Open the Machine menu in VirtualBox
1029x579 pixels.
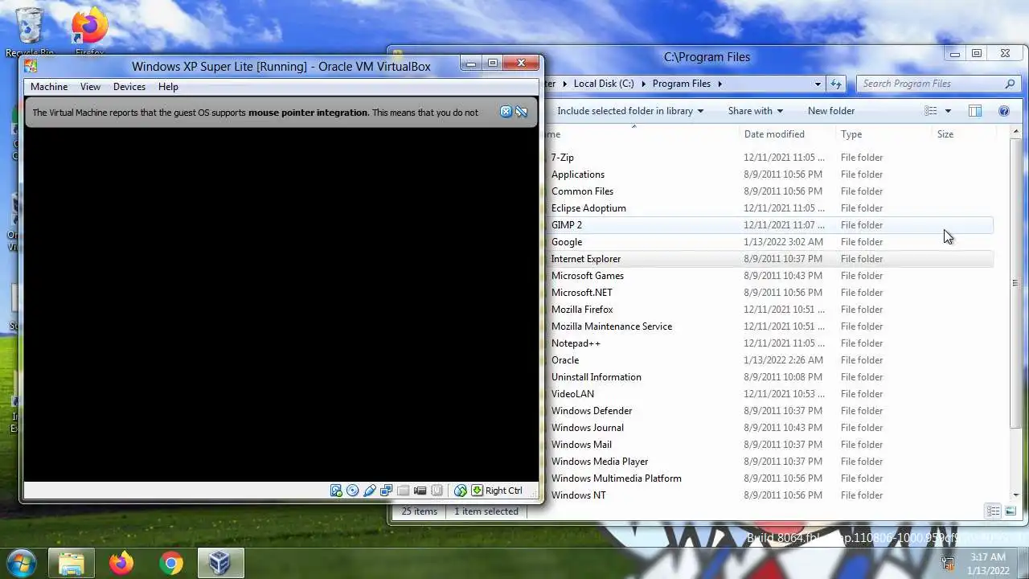click(49, 87)
